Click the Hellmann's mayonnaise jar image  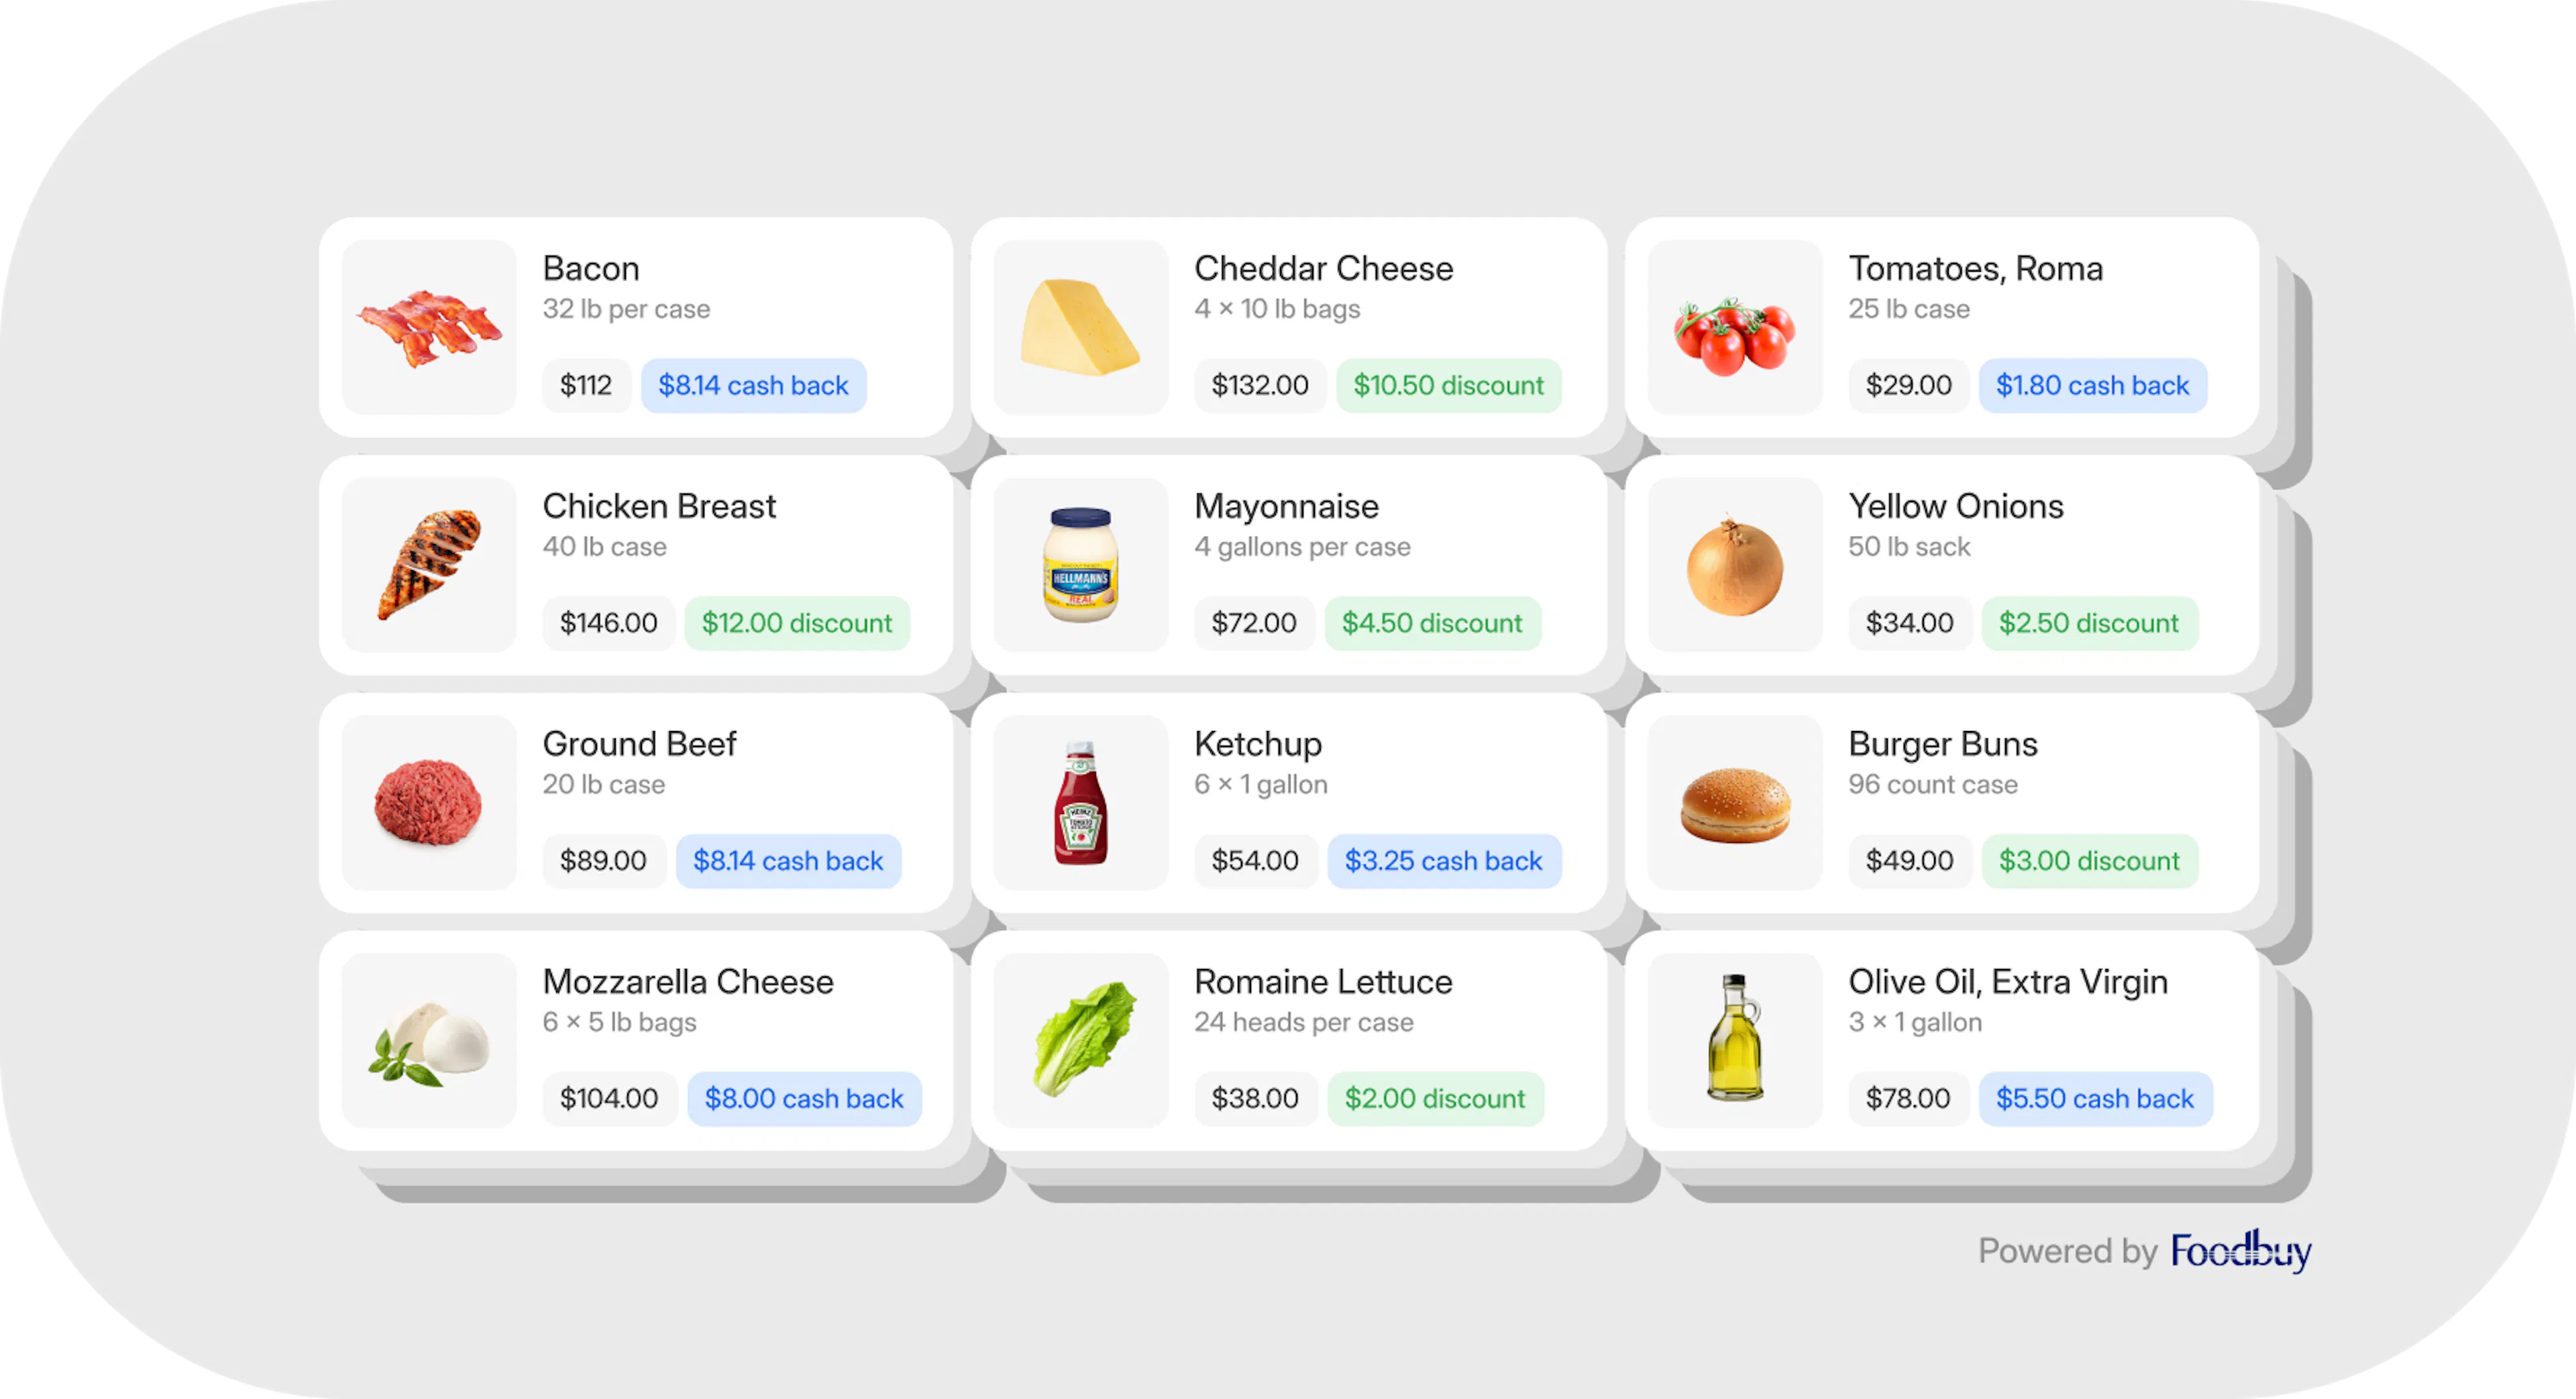(1080, 564)
